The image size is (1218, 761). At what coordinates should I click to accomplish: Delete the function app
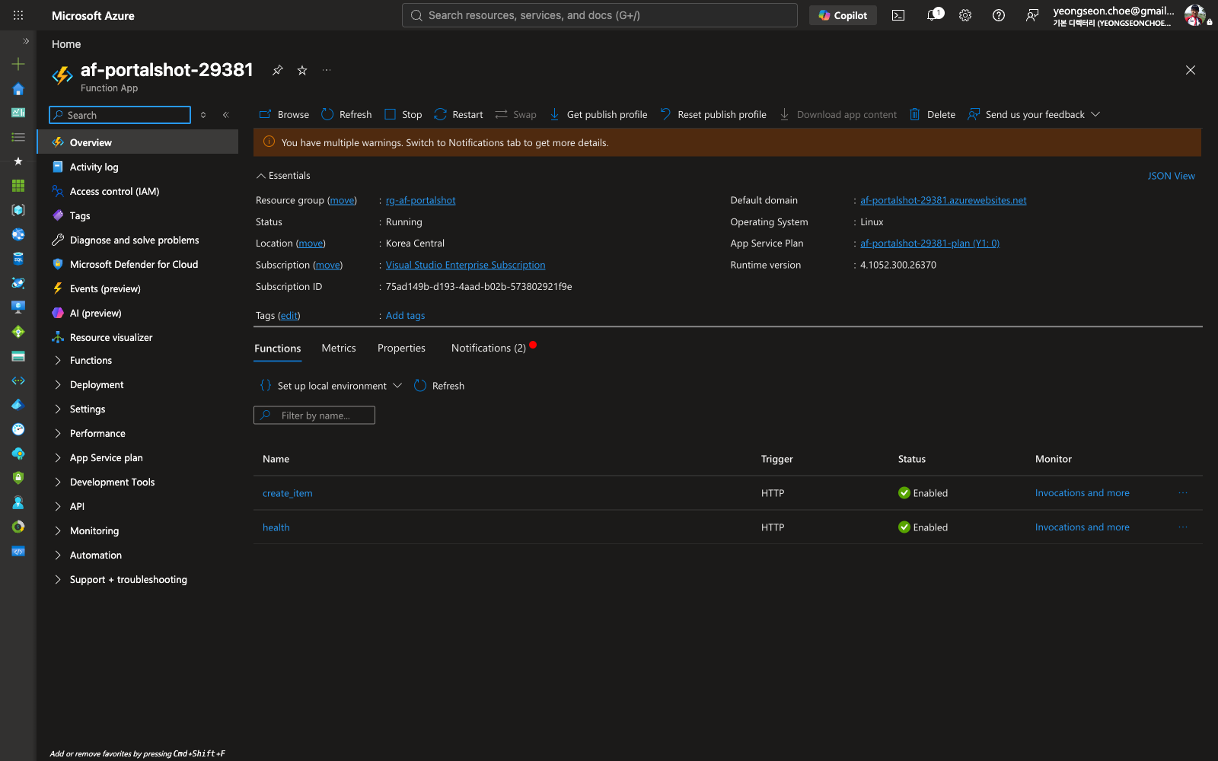(x=933, y=115)
